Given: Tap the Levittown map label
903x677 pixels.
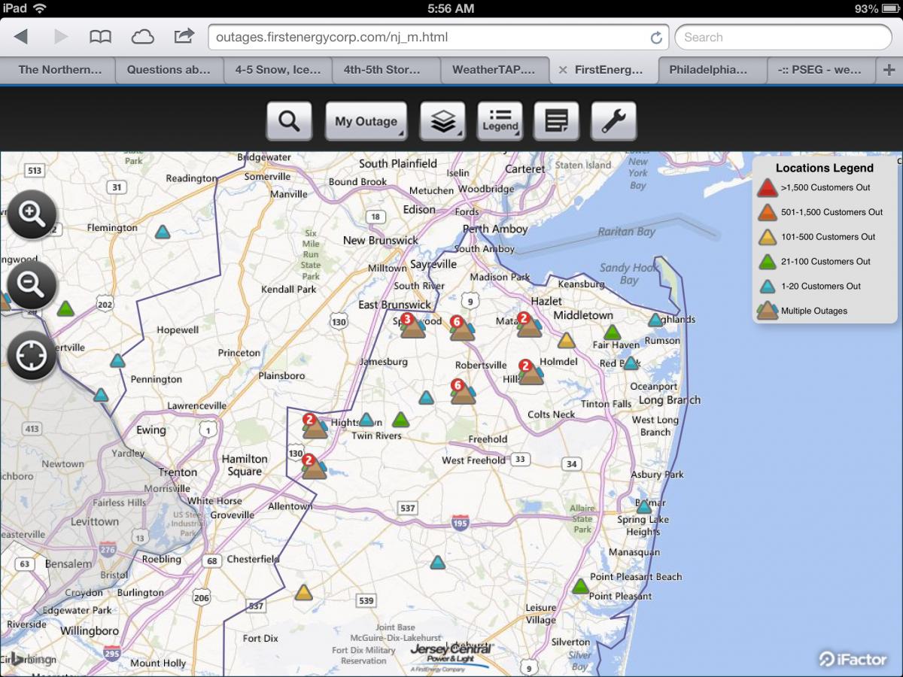Looking at the screenshot, I should coord(95,521).
